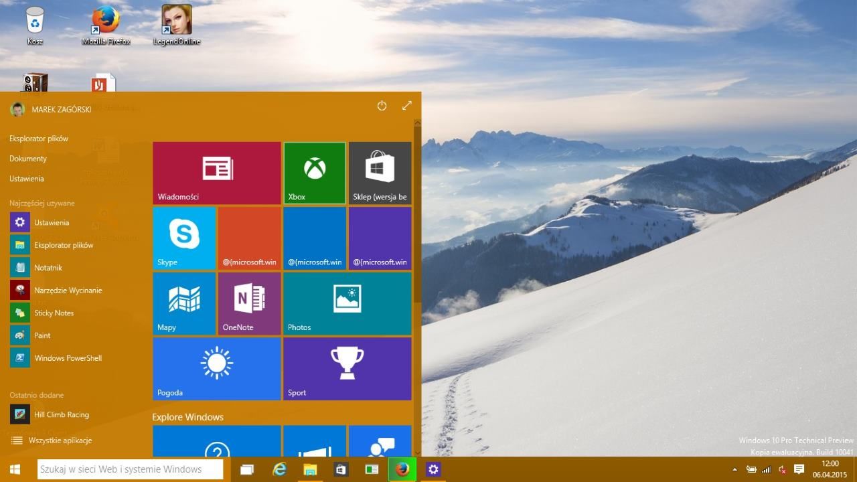The image size is (857, 482).
Task: Open the blue @{microsoft.win tile
Action: click(x=315, y=238)
